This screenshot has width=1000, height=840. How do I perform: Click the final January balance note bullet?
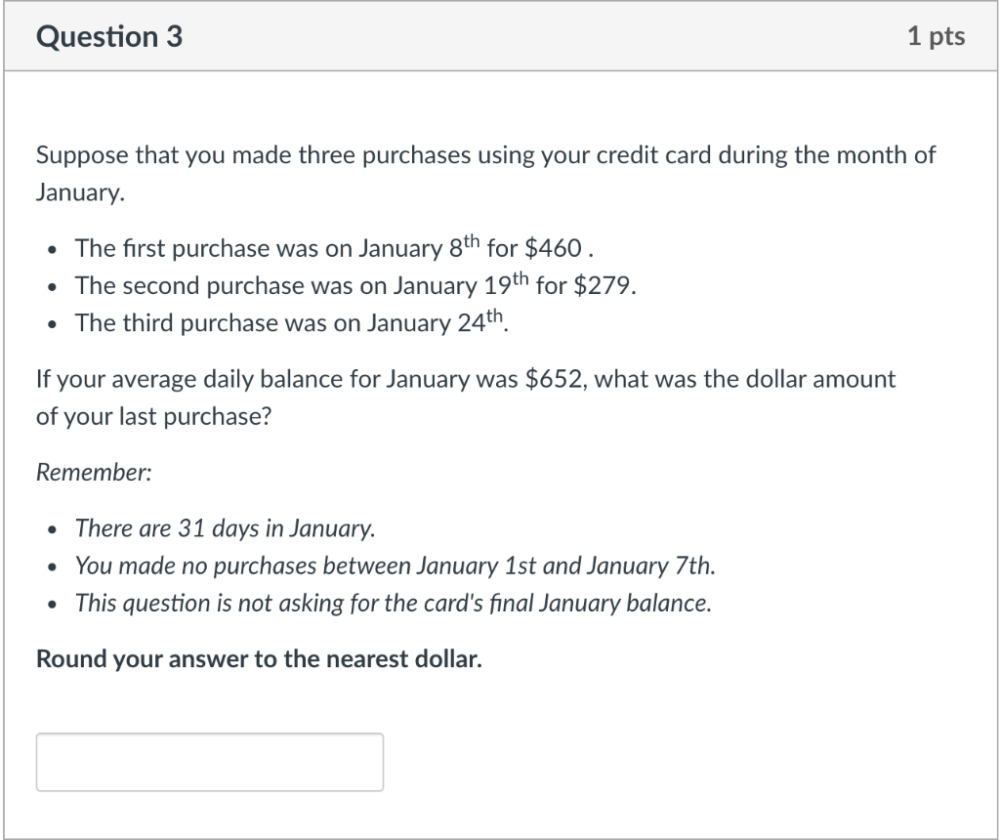tap(391, 603)
